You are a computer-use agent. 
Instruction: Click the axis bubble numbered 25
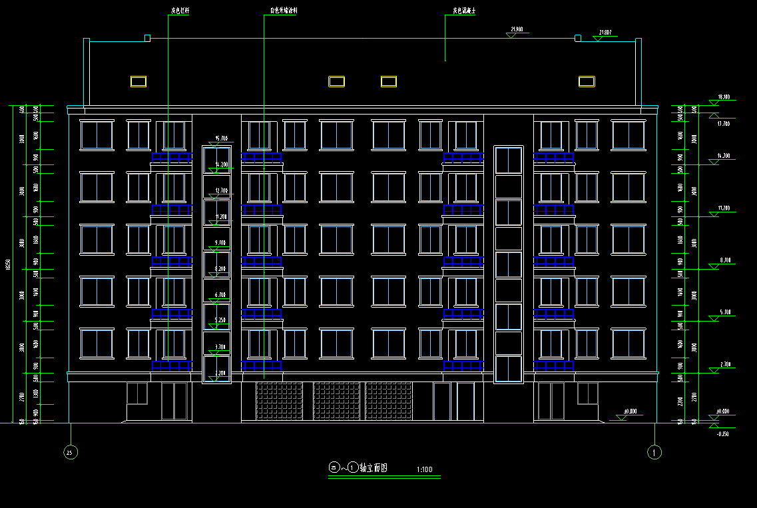click(70, 452)
